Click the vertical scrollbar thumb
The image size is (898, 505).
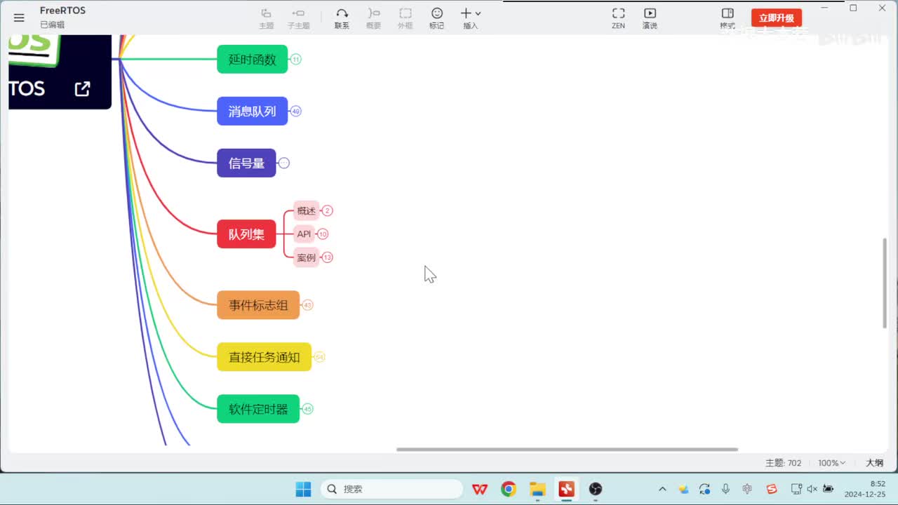pos(885,283)
